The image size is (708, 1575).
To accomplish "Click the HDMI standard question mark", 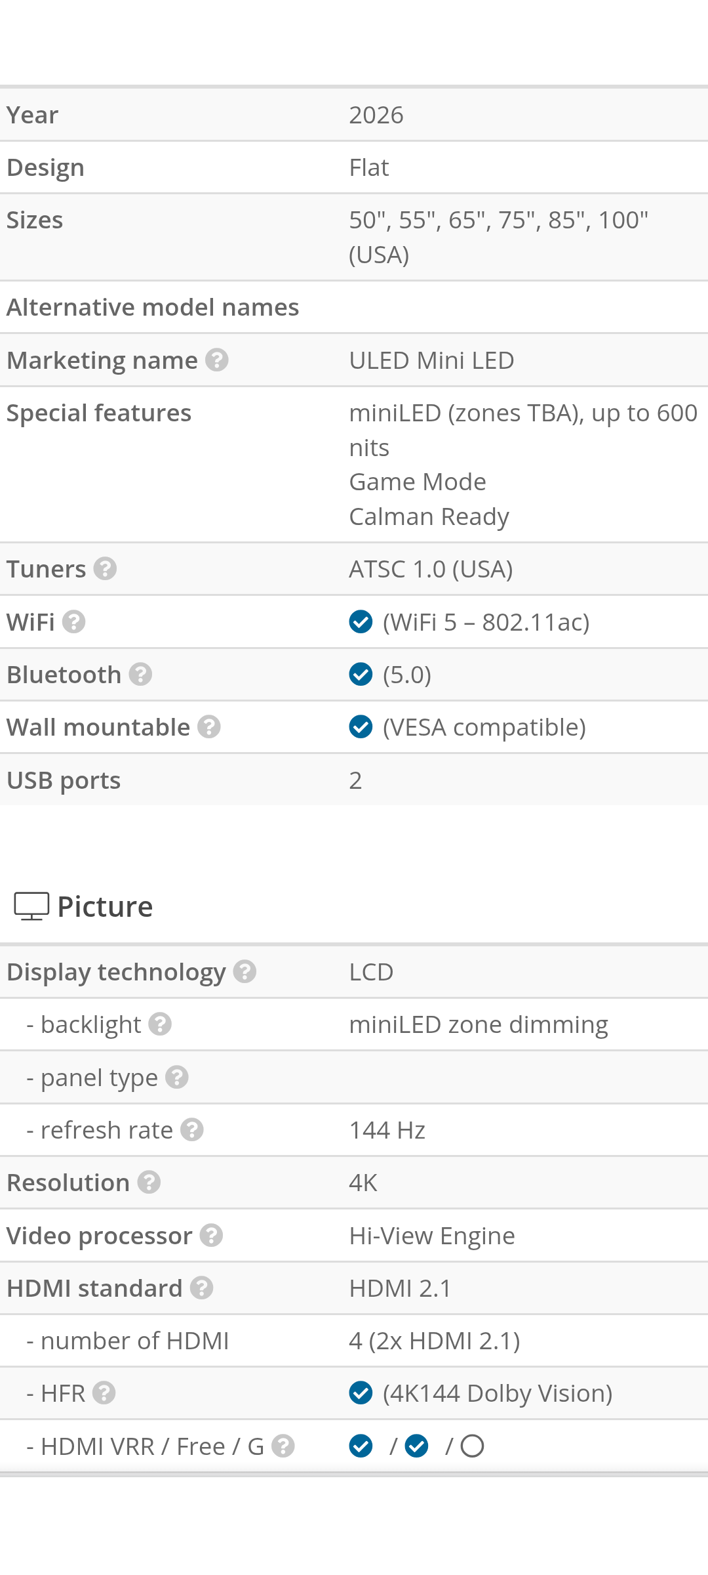I will coord(201,1288).
